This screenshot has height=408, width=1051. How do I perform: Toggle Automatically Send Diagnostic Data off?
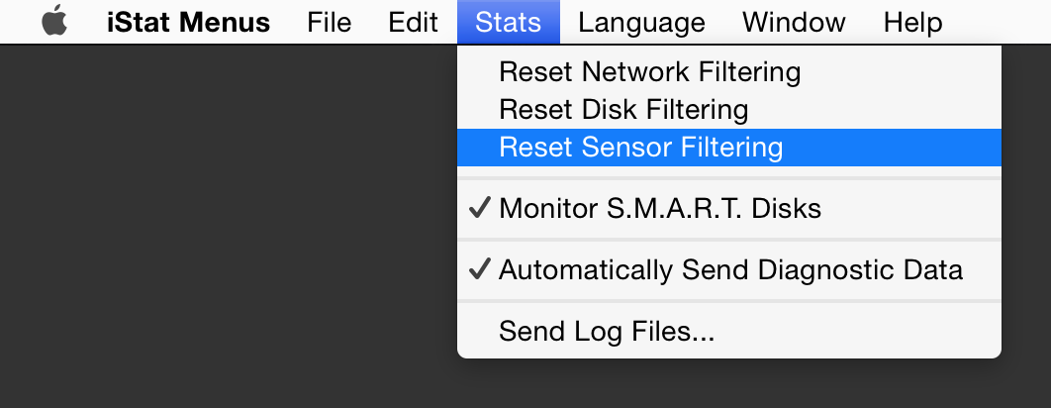click(x=730, y=269)
